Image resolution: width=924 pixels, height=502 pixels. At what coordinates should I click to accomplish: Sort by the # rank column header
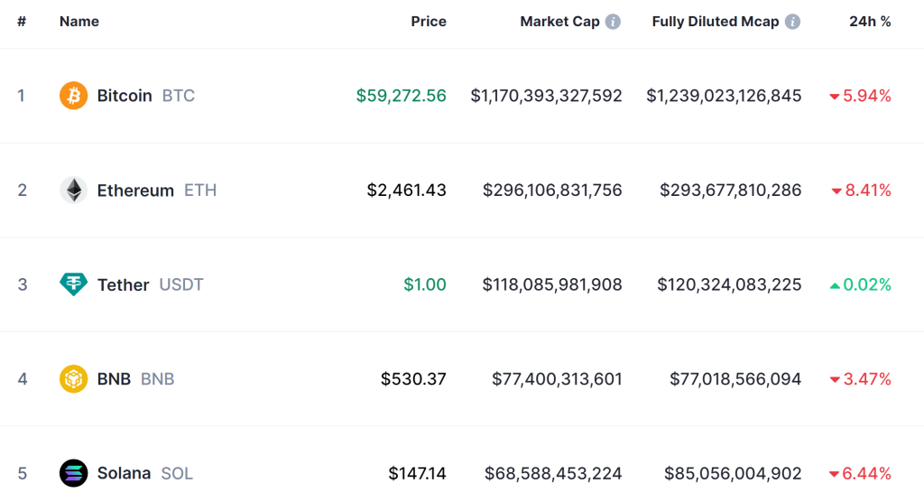(22, 22)
